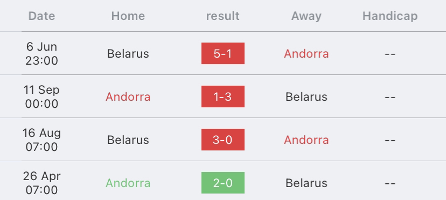Image resolution: width=446 pixels, height=200 pixels.
Task: Click the Date column header
Action: coord(42,16)
